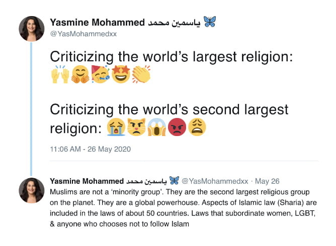Click the loudly crying face emoji
Image resolution: width=336 pixels, height=246 pixels.
click(x=116, y=128)
